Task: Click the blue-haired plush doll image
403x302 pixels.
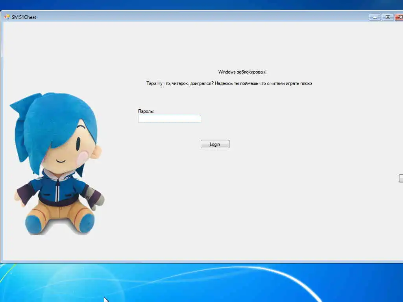Action: (57, 164)
